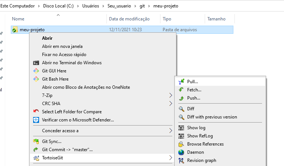Open Show log entry
The image size is (284, 166).
click(x=220, y=128)
